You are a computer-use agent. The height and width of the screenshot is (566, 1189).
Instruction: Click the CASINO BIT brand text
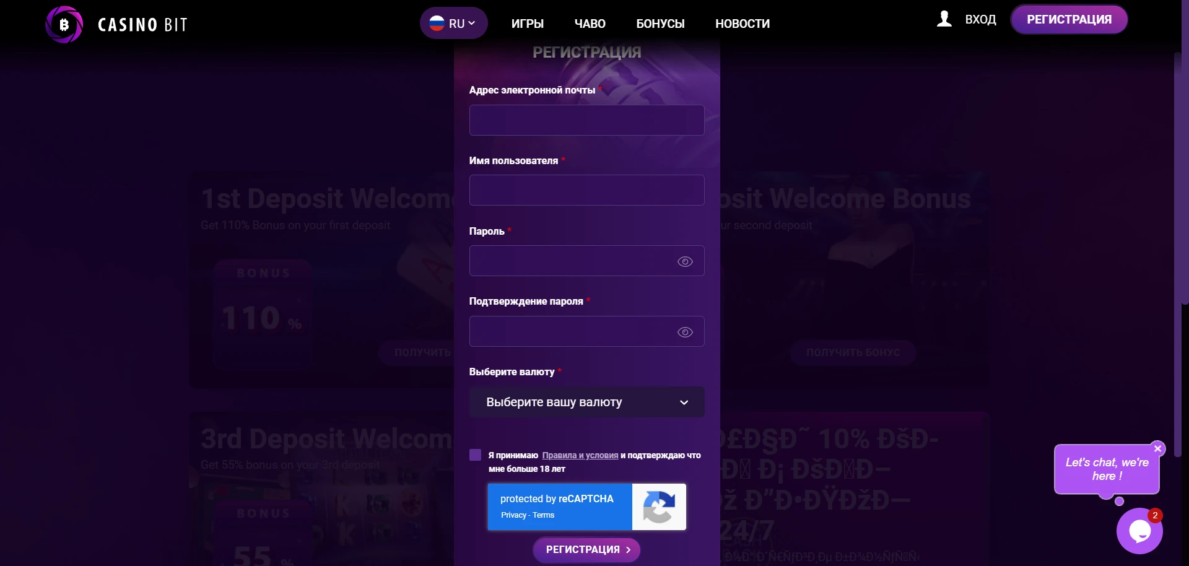click(142, 25)
